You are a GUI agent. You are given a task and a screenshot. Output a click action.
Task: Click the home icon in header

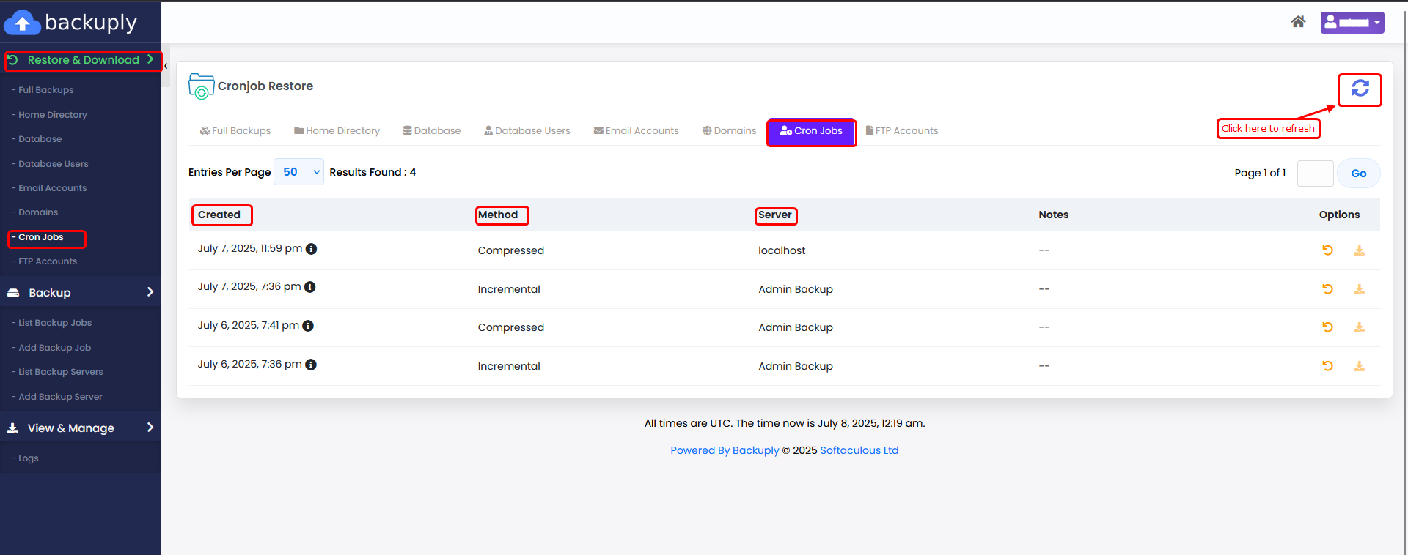[1298, 22]
